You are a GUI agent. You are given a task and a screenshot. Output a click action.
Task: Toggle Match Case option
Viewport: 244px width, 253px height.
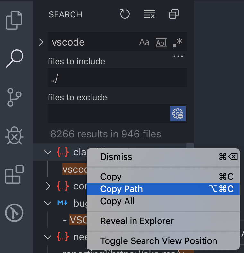pos(144,42)
